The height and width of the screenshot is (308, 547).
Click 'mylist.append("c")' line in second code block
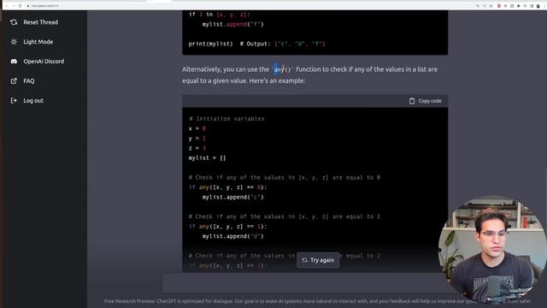coord(233,198)
